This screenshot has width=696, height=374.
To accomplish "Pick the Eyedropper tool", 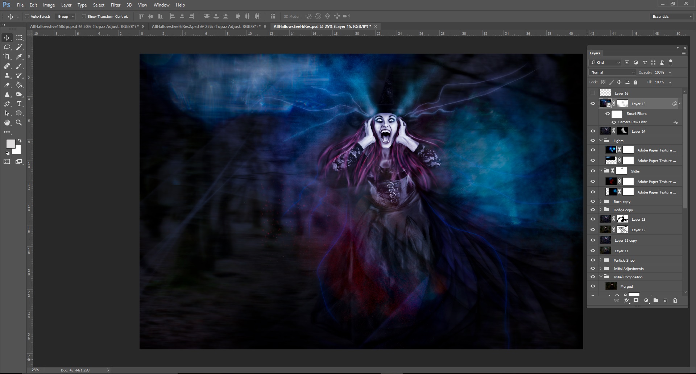I will pos(19,57).
